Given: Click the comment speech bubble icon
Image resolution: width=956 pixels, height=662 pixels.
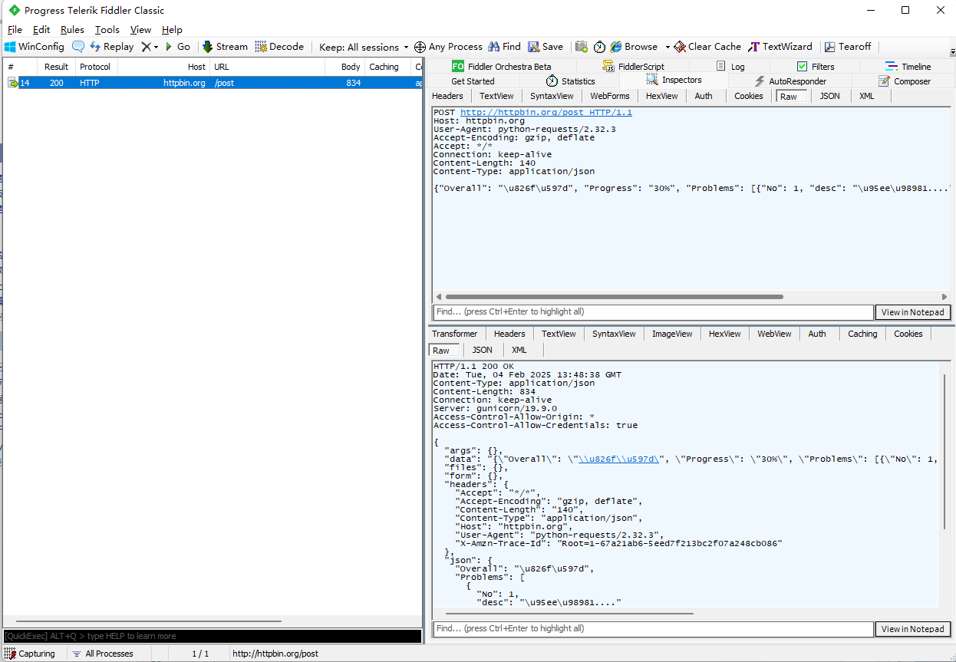Looking at the screenshot, I should [x=78, y=47].
